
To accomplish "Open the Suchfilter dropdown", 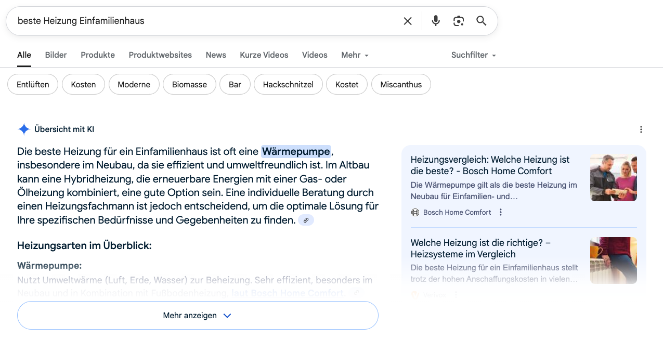I will pyautogui.click(x=473, y=55).
